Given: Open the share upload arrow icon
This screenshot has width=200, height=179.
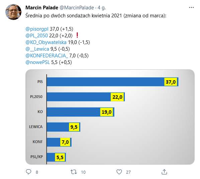Looking at the screenshot, I should (164, 172).
